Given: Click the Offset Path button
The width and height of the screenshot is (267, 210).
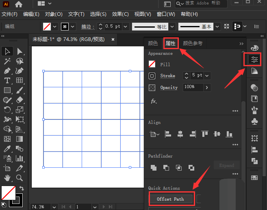Looking at the screenshot, I should click(x=170, y=199).
